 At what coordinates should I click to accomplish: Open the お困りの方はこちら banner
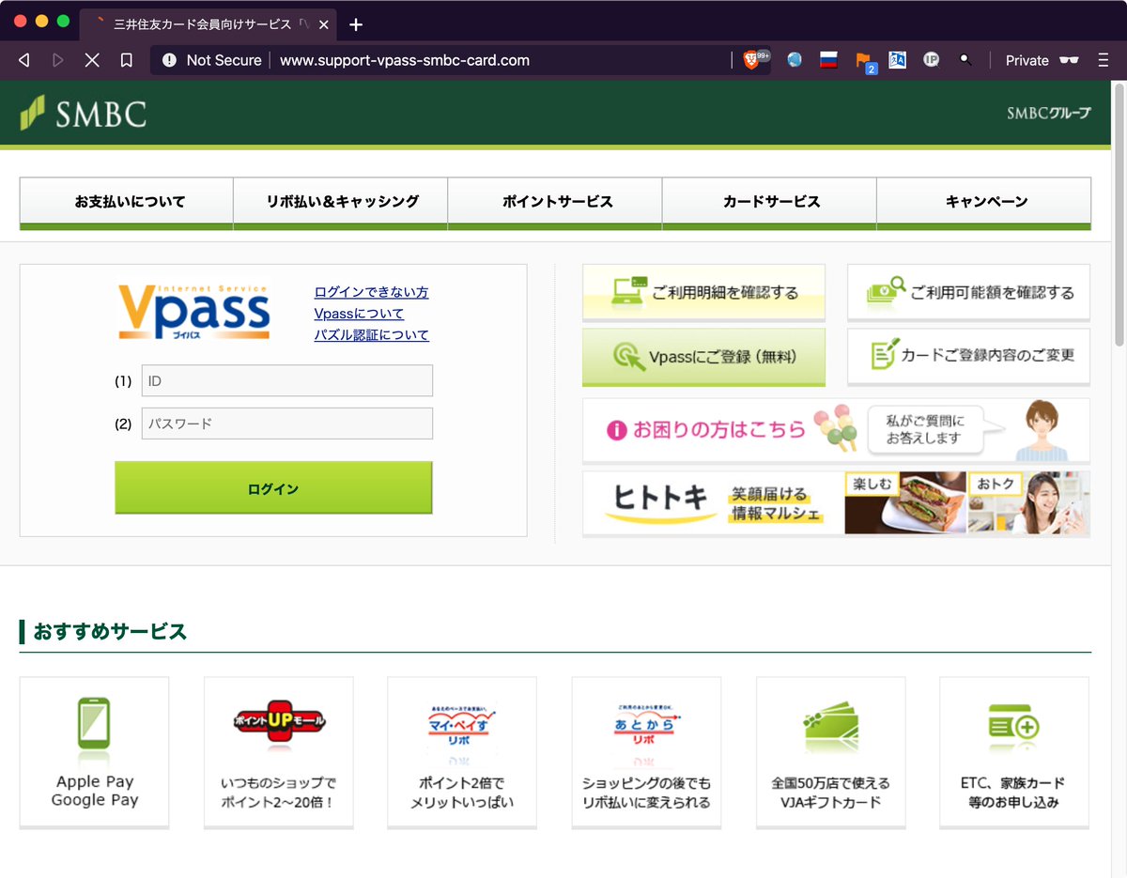tap(836, 430)
